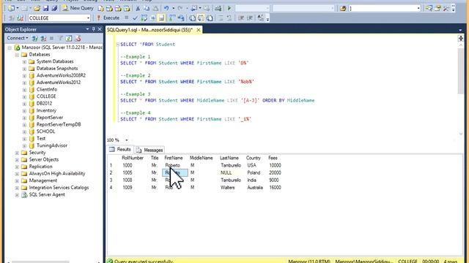The image size is (469, 263).
Task: Click the Disconnect icon in Object Explorer
Action: [43, 38]
